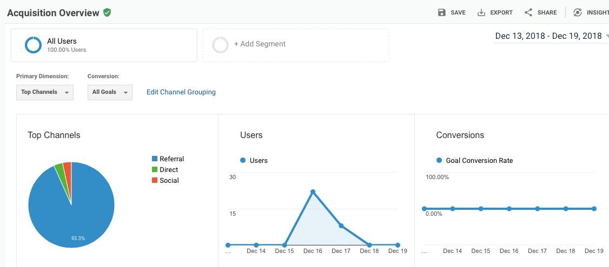Open the Top Channels dimension dropdown
Image resolution: width=609 pixels, height=267 pixels.
tap(44, 92)
